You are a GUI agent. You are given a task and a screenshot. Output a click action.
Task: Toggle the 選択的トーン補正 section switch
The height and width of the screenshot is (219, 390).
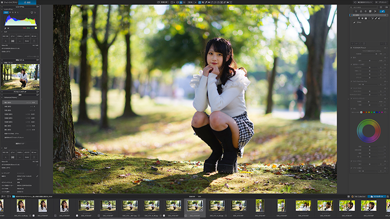point(385,64)
